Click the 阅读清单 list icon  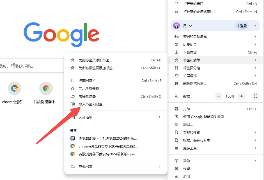click(x=73, y=117)
